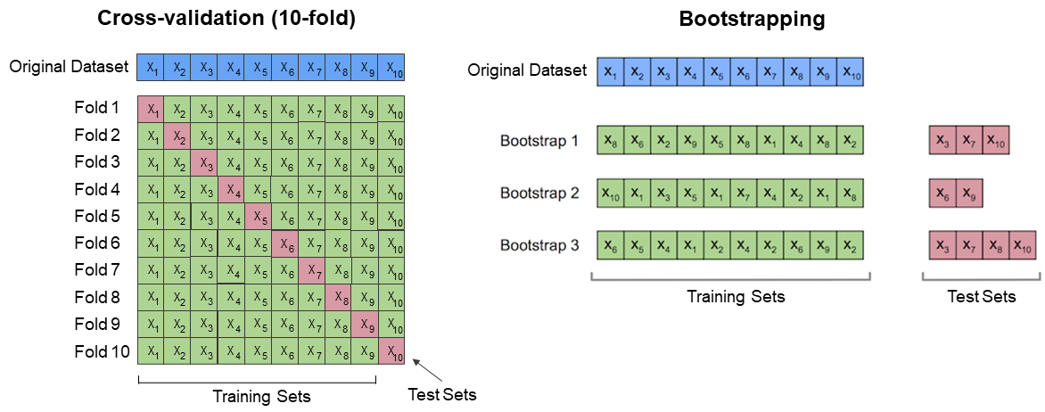This screenshot has width=1045, height=412.
Task: Click the red X10 cell in Fold 10
Action: (x=391, y=350)
